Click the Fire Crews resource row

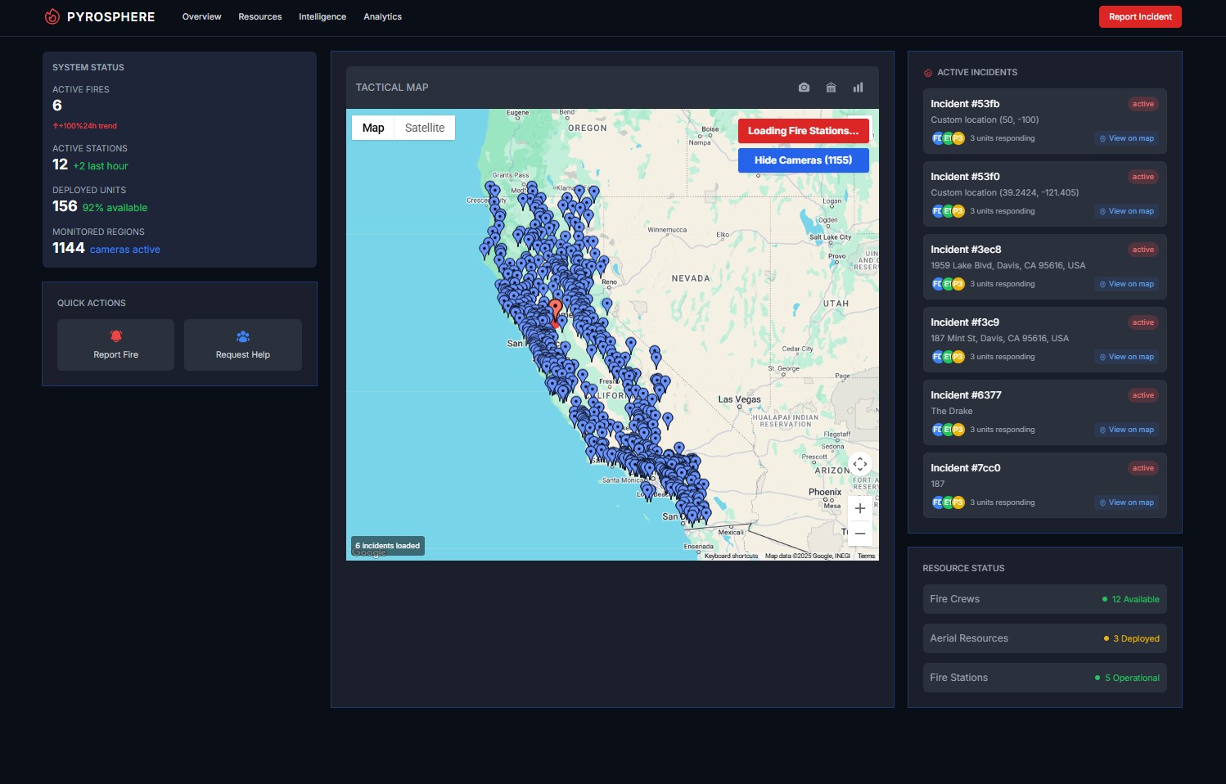pyautogui.click(x=1045, y=599)
